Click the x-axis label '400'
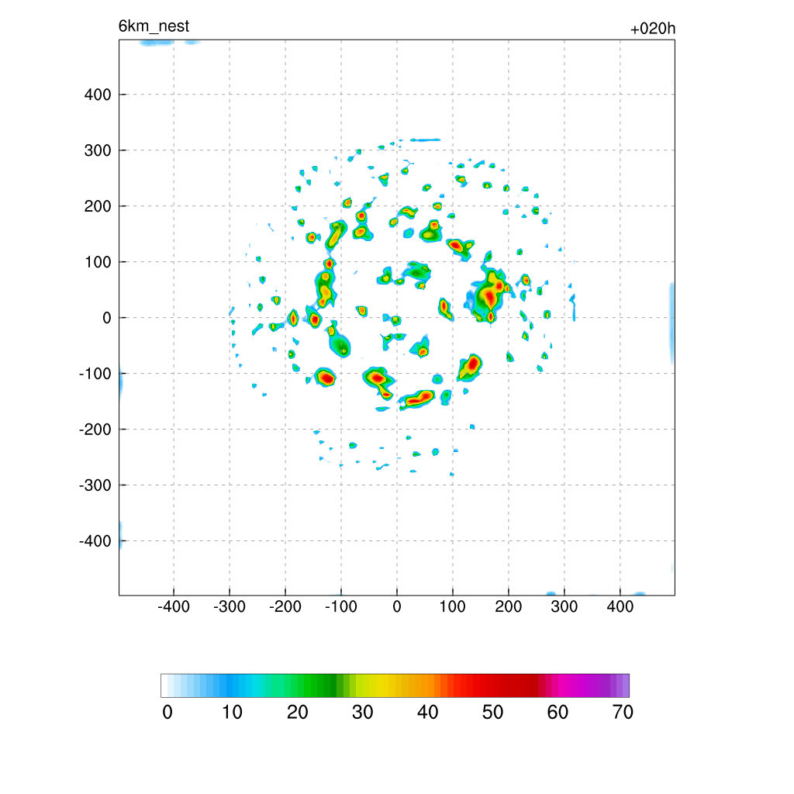 [620, 606]
